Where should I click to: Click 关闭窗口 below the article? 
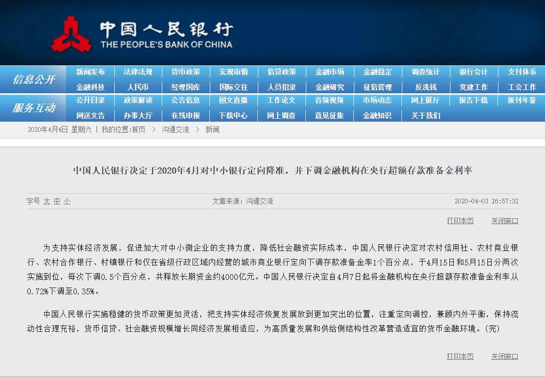(x=505, y=356)
